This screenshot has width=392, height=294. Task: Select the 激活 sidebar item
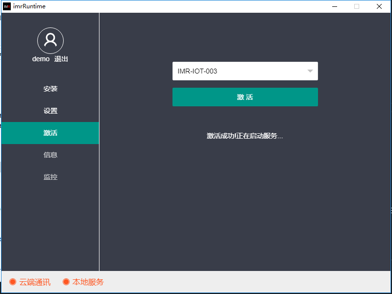point(50,133)
